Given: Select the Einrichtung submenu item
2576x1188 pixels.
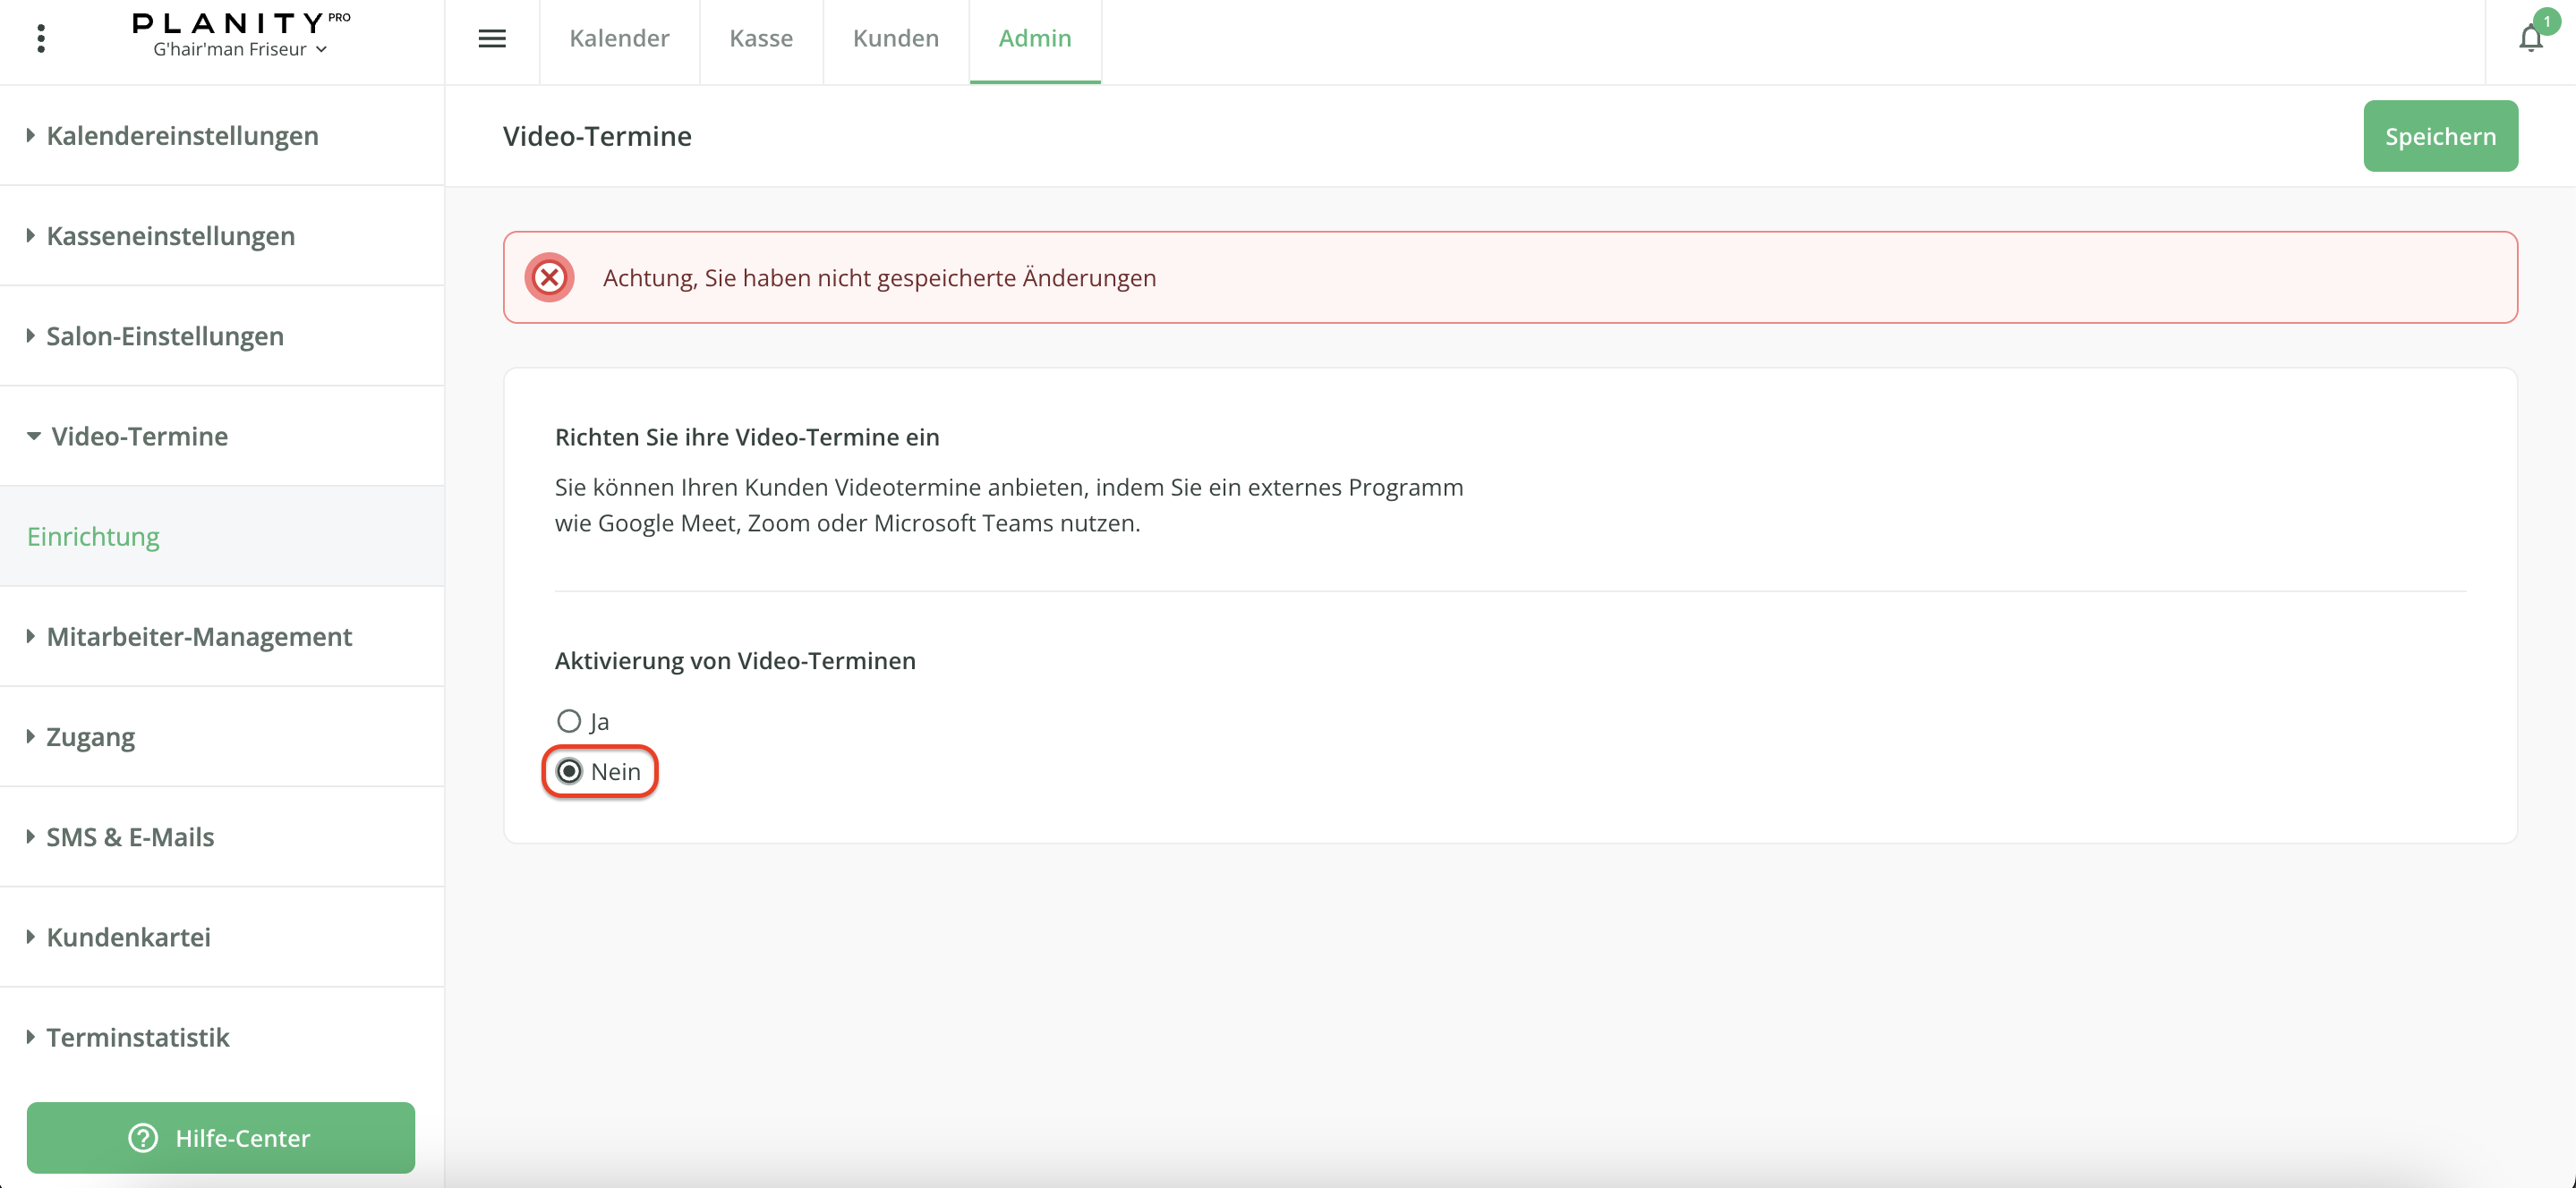Looking at the screenshot, I should [x=93, y=537].
